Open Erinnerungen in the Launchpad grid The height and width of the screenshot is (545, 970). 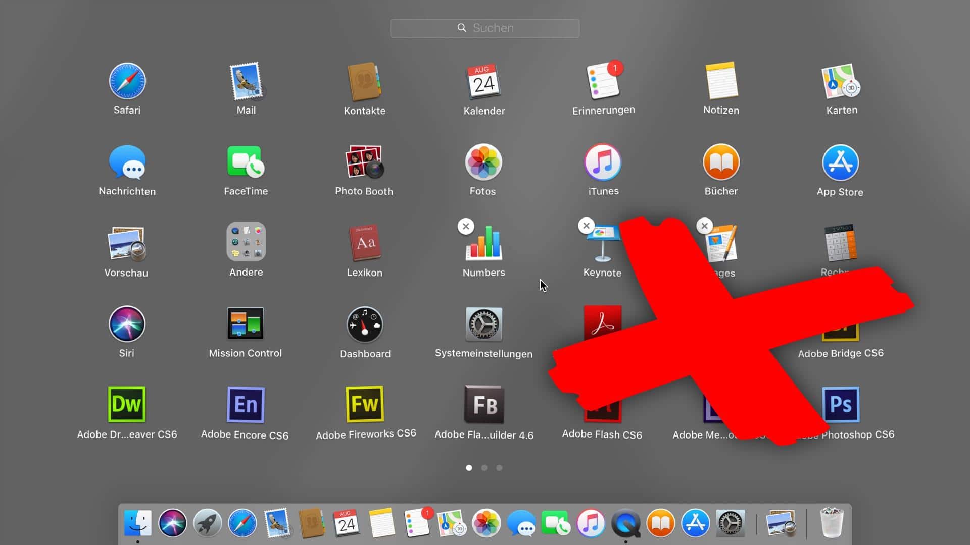[604, 81]
